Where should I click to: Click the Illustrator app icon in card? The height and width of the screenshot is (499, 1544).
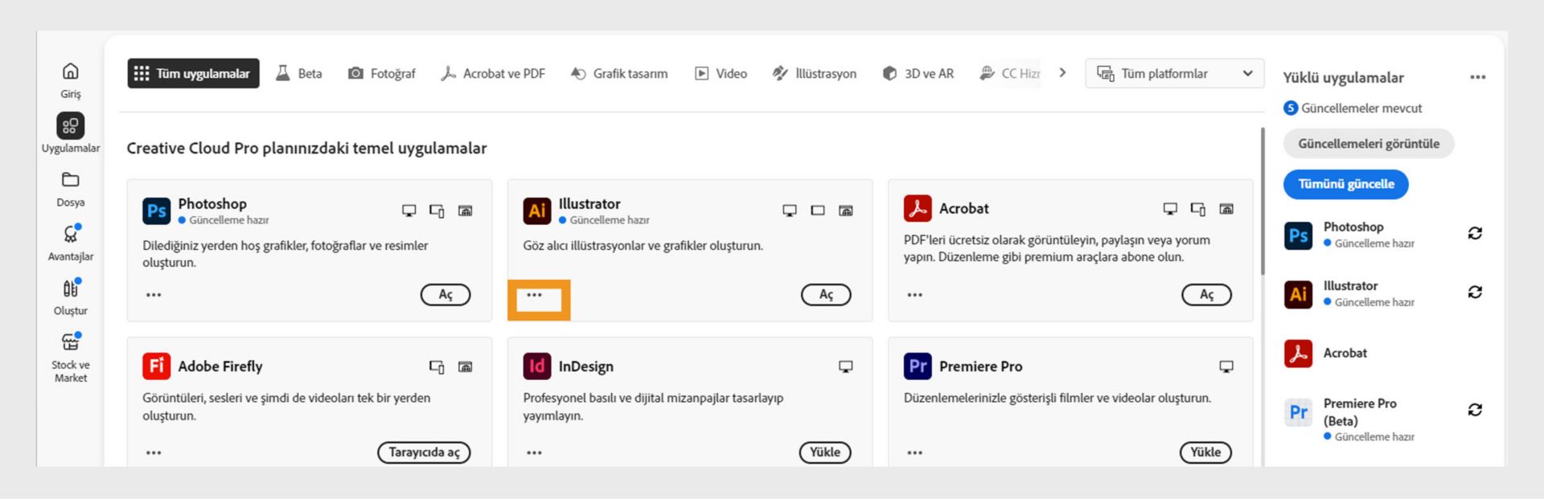(x=537, y=211)
